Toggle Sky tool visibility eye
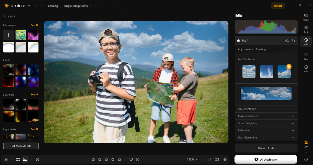This screenshot has height=165, width=313. [x=287, y=41]
